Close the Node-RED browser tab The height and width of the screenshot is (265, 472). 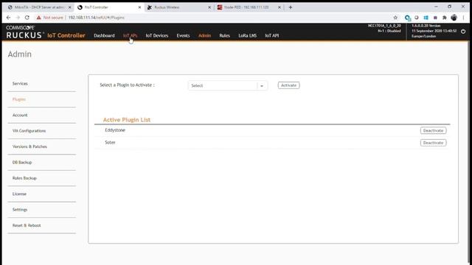click(x=280, y=7)
